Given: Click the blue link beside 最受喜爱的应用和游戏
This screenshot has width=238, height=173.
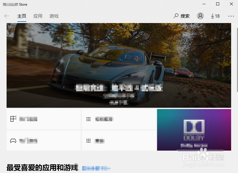Looking at the screenshot, I should pos(96,168).
